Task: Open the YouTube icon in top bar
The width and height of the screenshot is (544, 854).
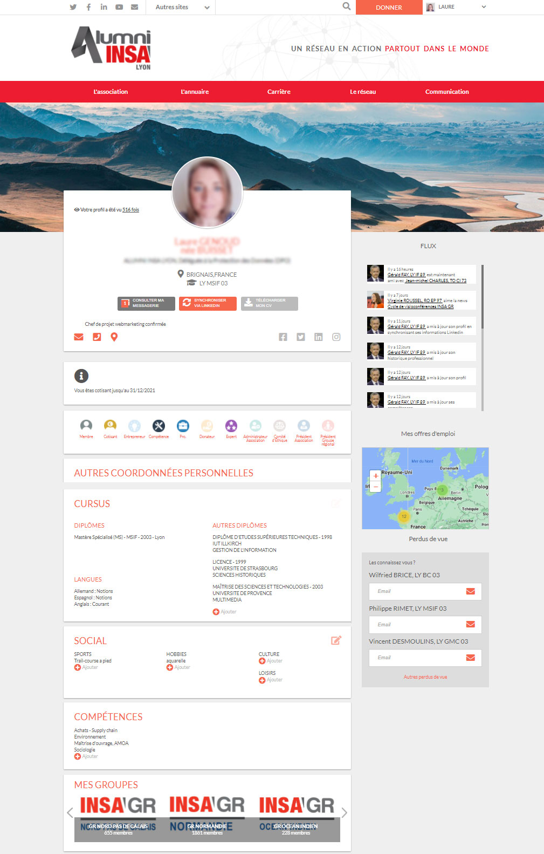Action: tap(119, 7)
